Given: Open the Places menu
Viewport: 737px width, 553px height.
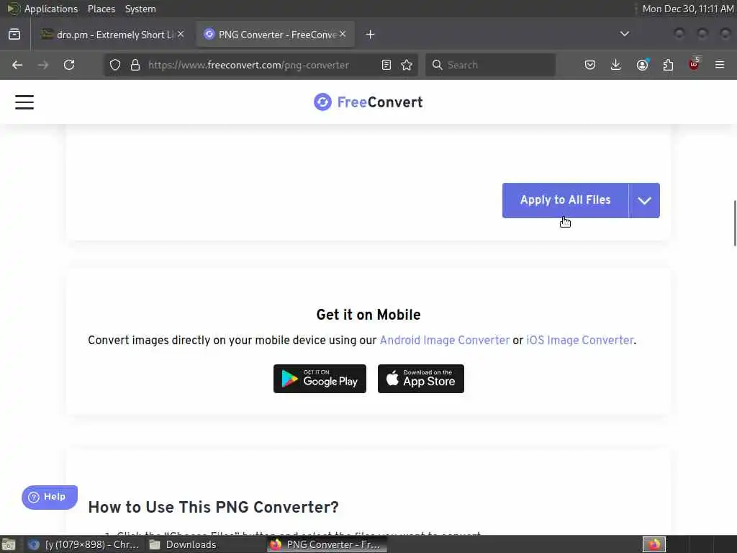Looking at the screenshot, I should coord(101,9).
